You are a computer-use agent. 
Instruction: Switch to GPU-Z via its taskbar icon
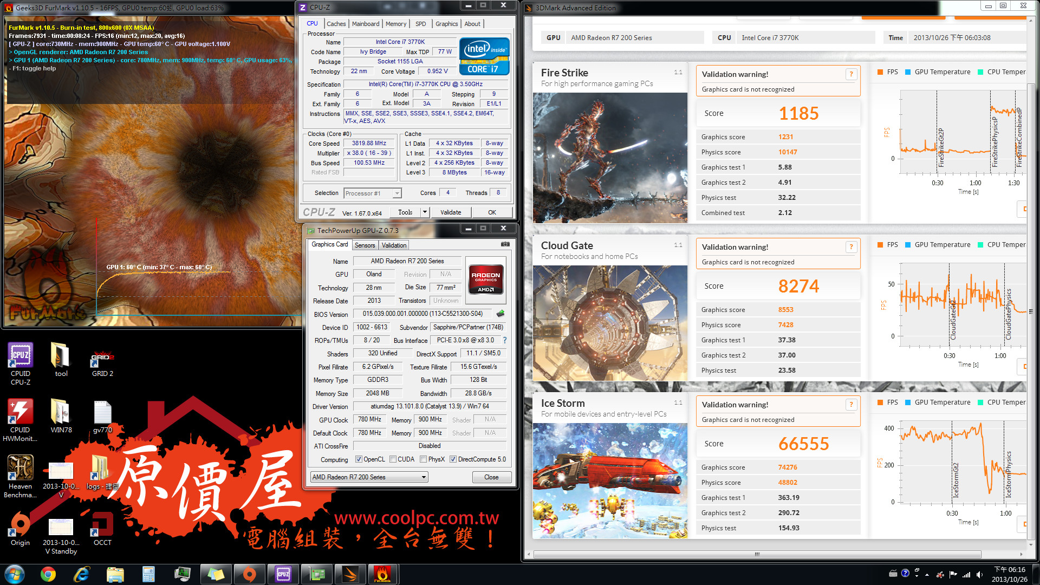tap(316, 574)
